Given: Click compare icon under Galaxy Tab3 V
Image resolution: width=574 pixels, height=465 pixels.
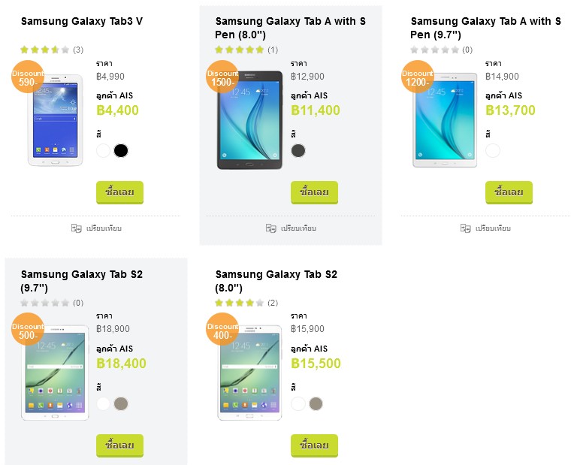Looking at the screenshot, I should pyautogui.click(x=77, y=228).
